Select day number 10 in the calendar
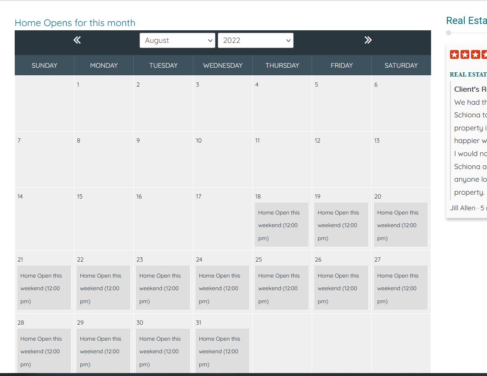The image size is (487, 376). tap(199, 140)
